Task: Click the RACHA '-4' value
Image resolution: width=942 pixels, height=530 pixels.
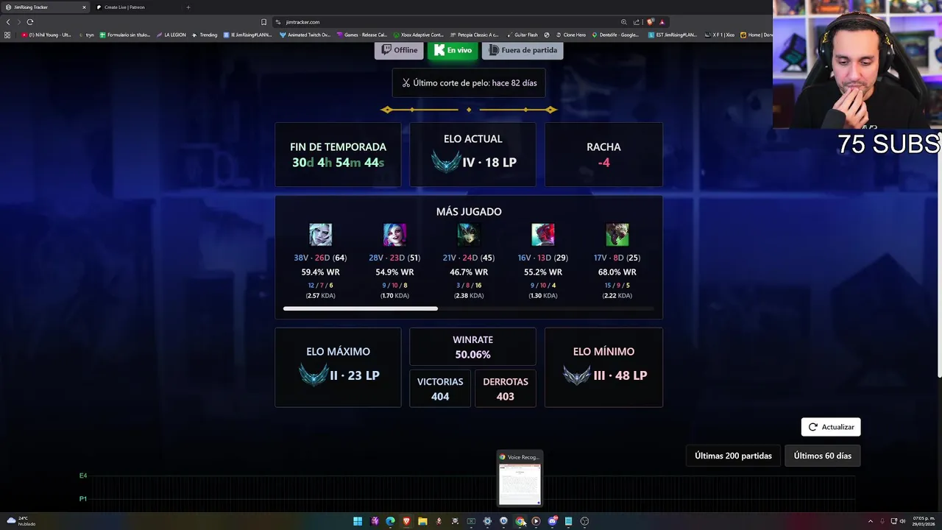Action: coord(604,163)
